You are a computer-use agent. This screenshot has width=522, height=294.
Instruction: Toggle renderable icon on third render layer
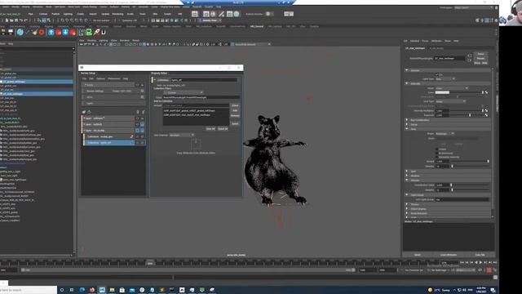click(142, 131)
